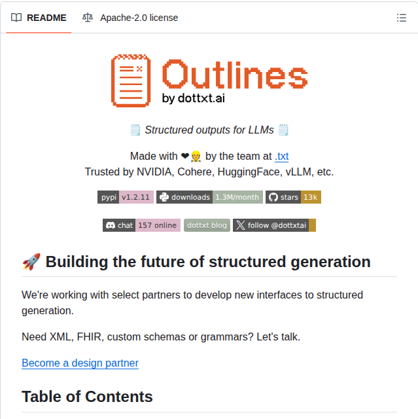Open the README outline menu icon

pos(402,18)
